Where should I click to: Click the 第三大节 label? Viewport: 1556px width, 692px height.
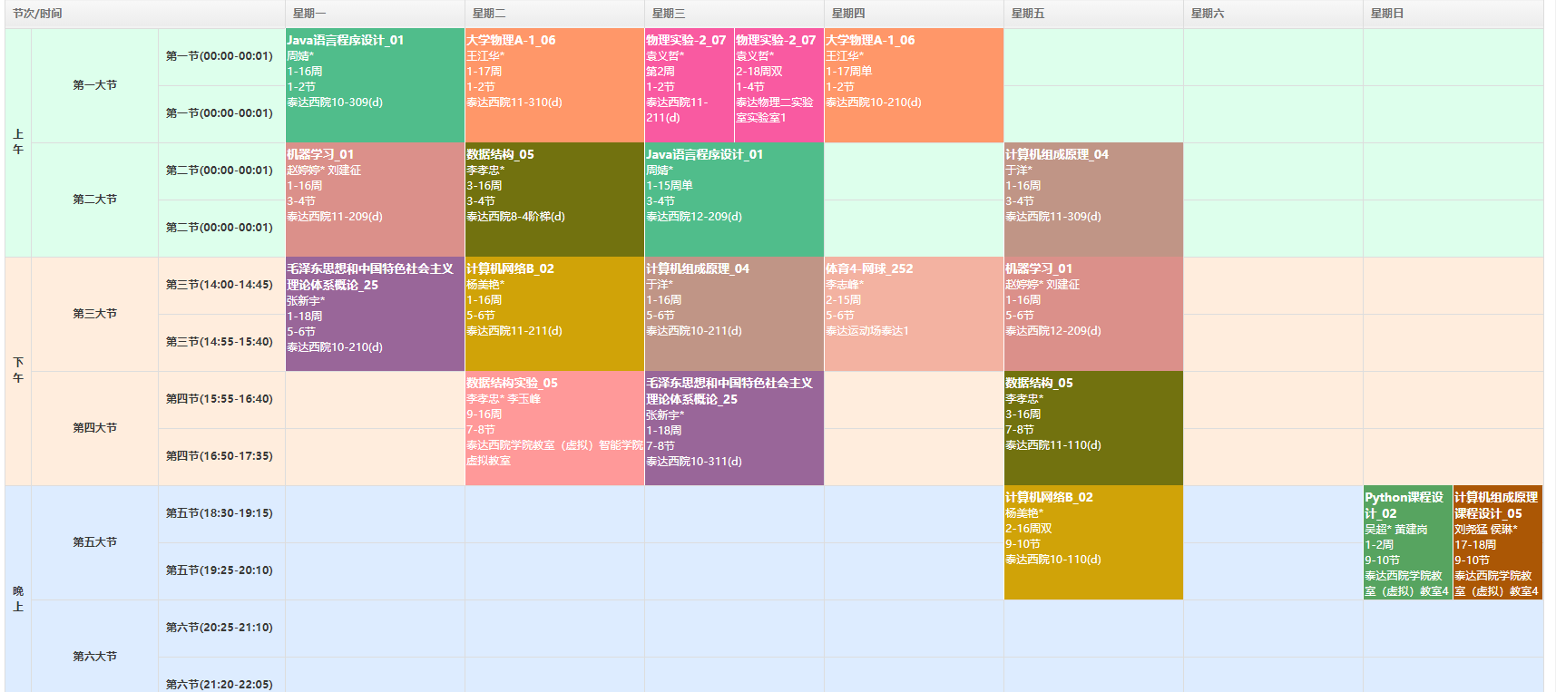click(x=95, y=314)
